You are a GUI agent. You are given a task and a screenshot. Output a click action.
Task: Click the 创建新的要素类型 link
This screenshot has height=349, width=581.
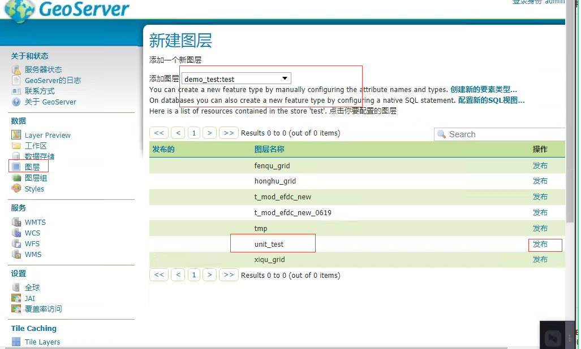coord(483,89)
